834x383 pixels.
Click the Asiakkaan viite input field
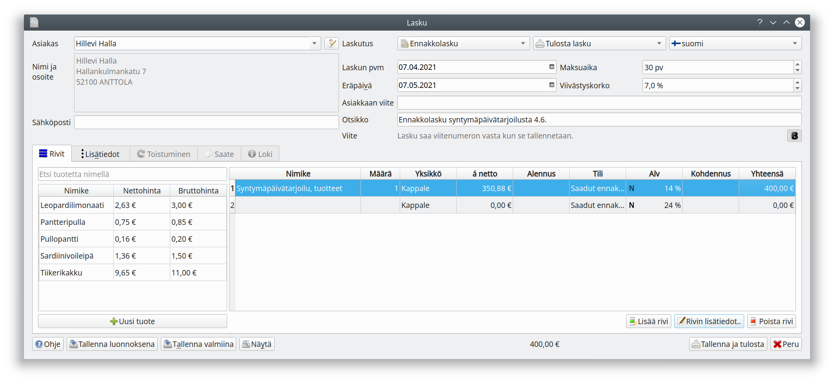coord(599,103)
